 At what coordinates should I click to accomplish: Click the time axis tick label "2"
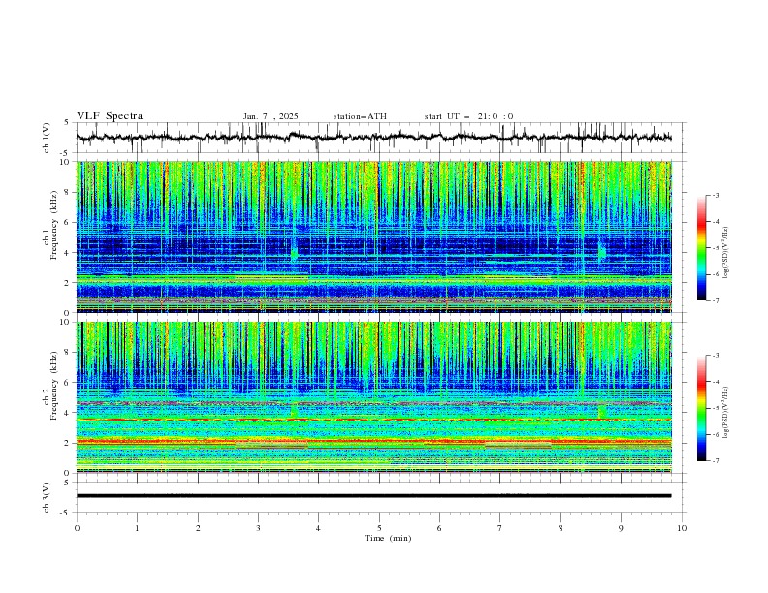point(198,528)
